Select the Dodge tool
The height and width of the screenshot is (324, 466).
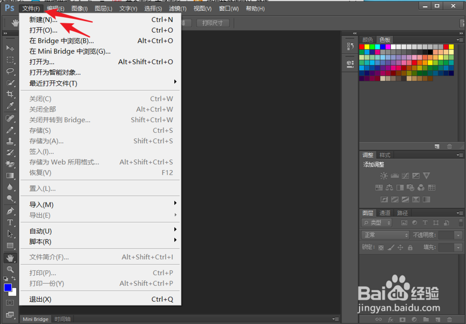point(10,198)
